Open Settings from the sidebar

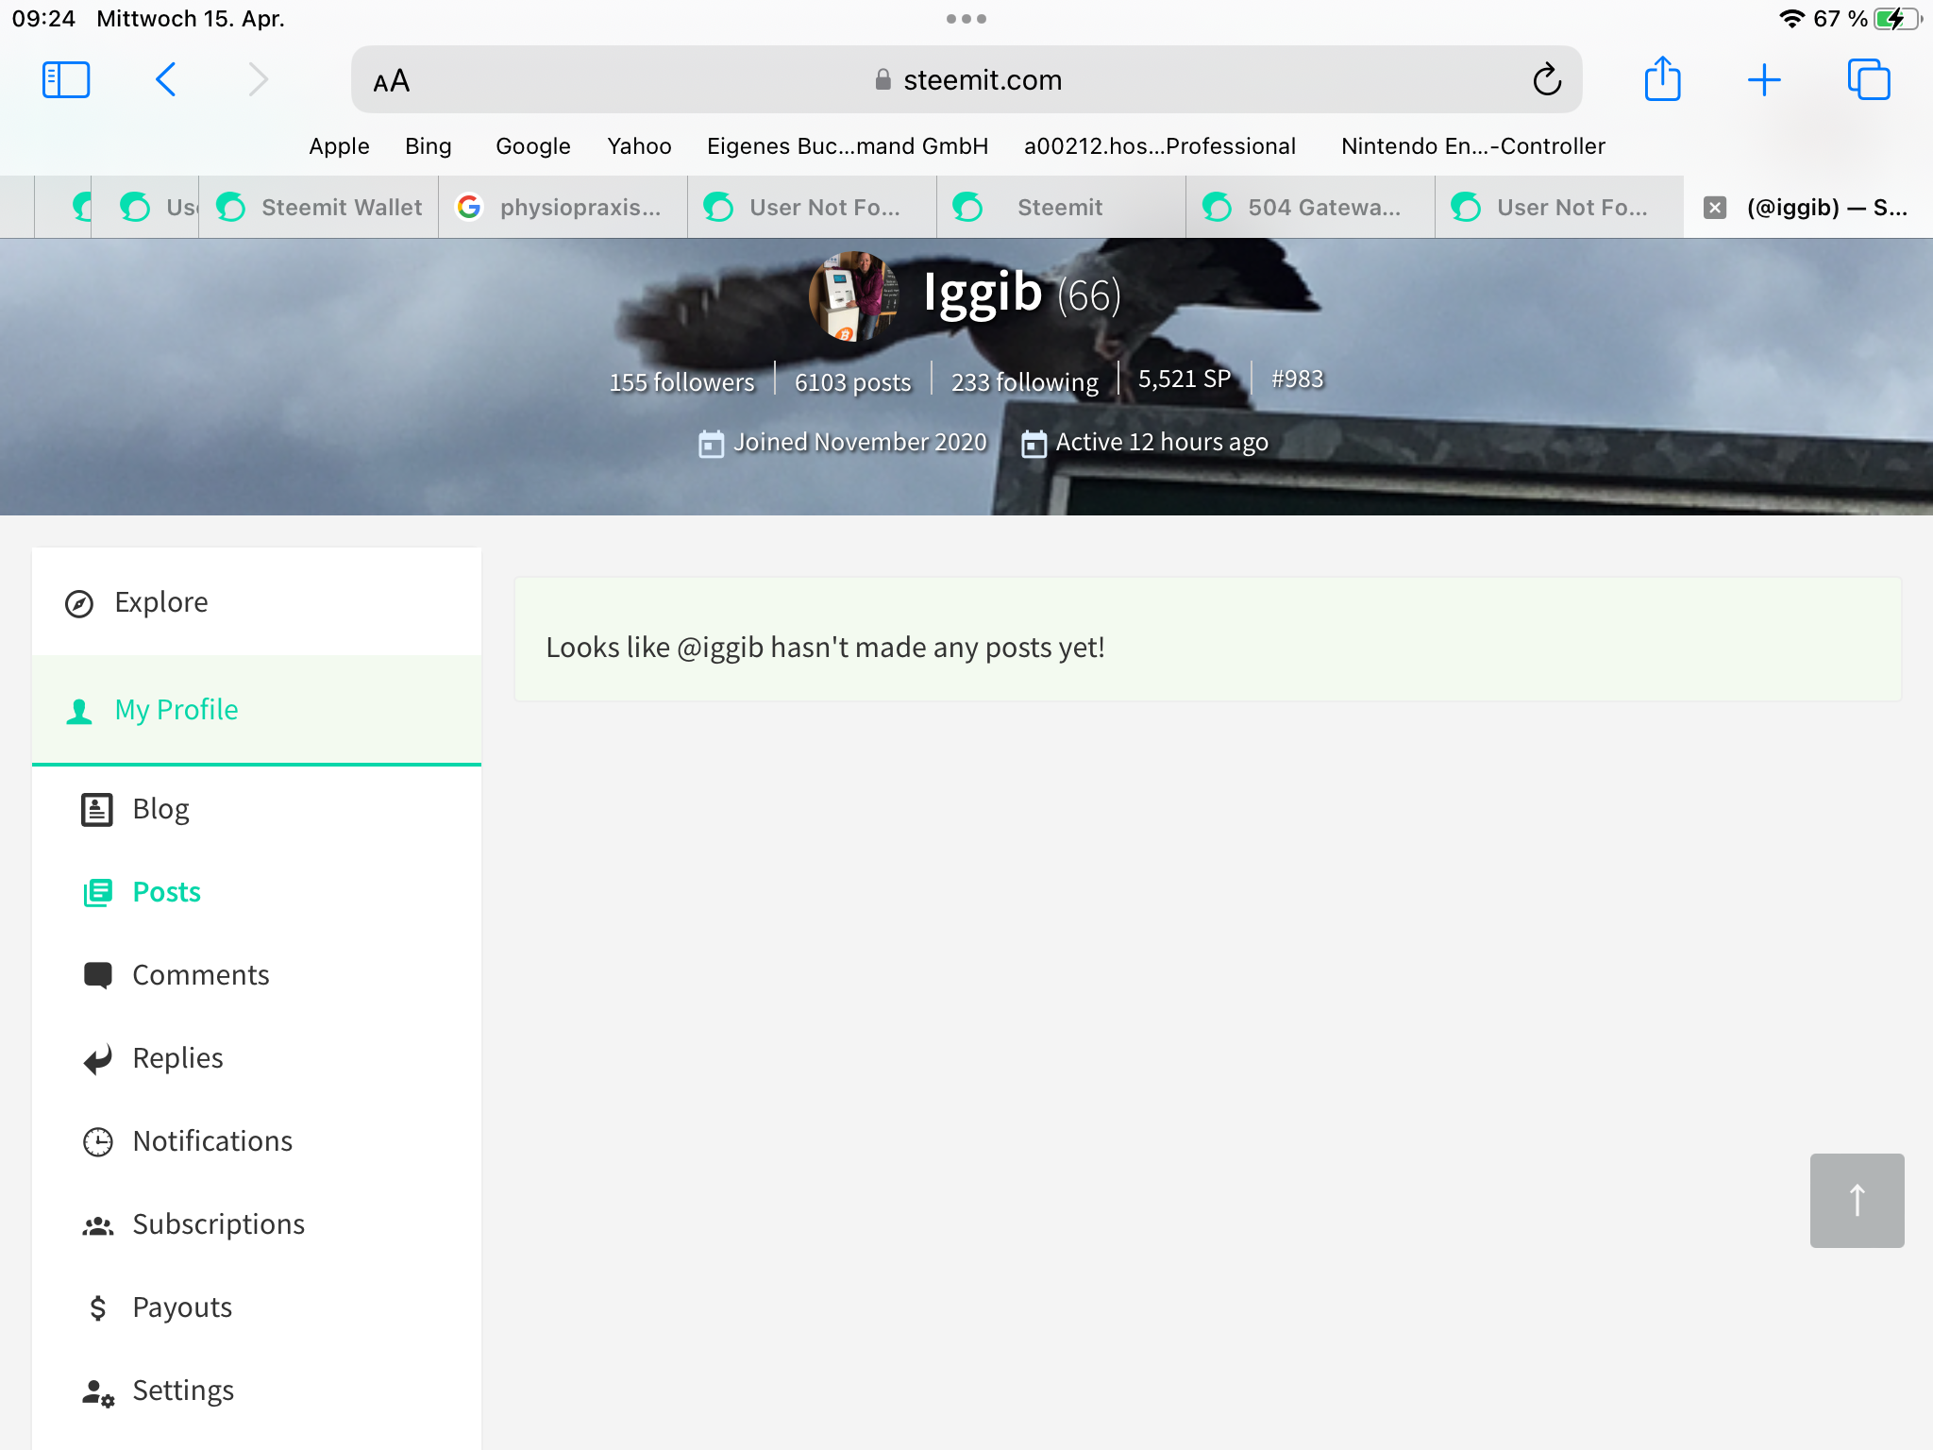click(182, 1391)
